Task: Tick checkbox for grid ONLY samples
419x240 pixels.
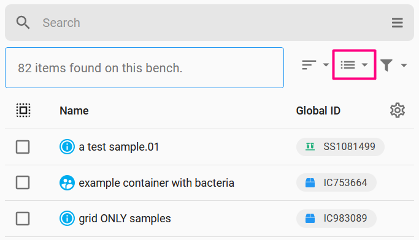Action: click(x=23, y=219)
